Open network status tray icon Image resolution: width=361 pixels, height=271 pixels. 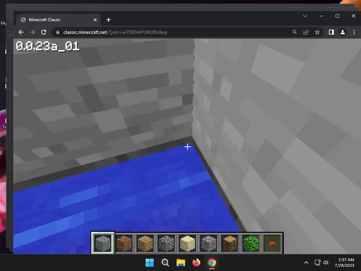click(318, 263)
